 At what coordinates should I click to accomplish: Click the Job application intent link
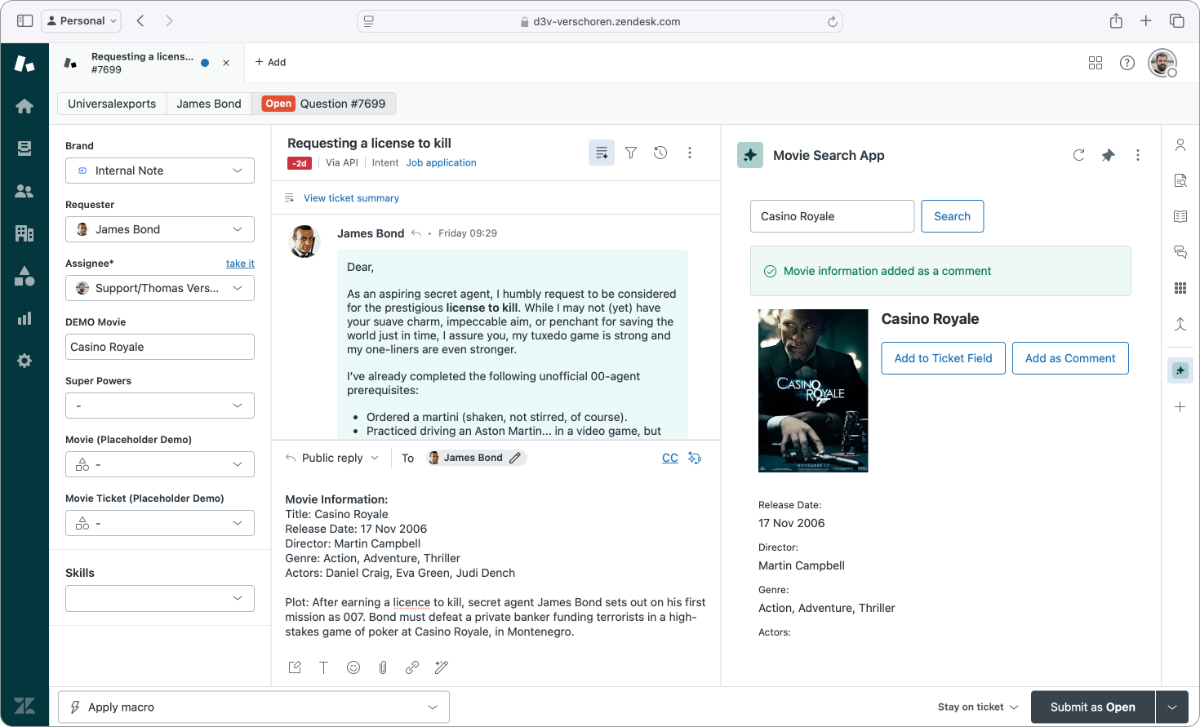pyautogui.click(x=441, y=163)
